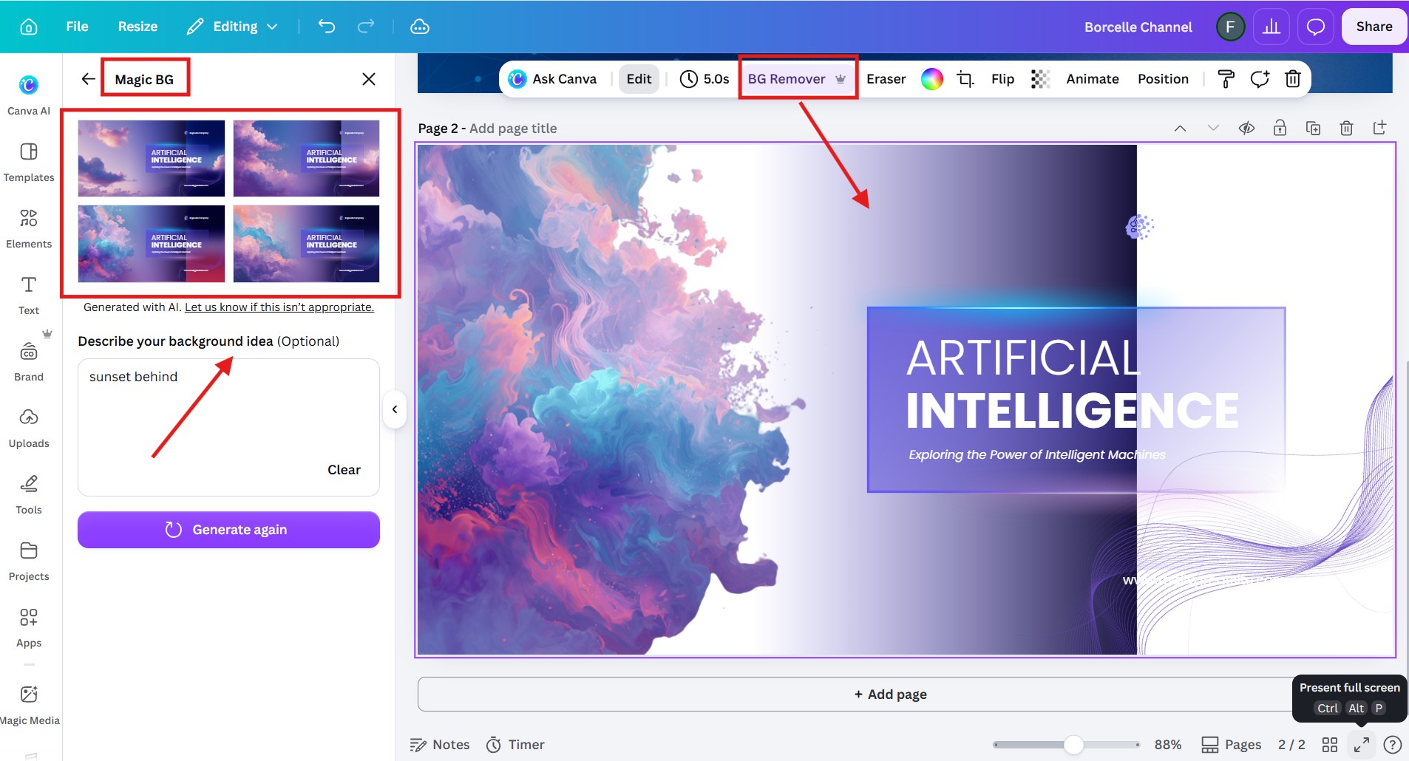
Task: Clear the background description text
Action: pos(344,470)
